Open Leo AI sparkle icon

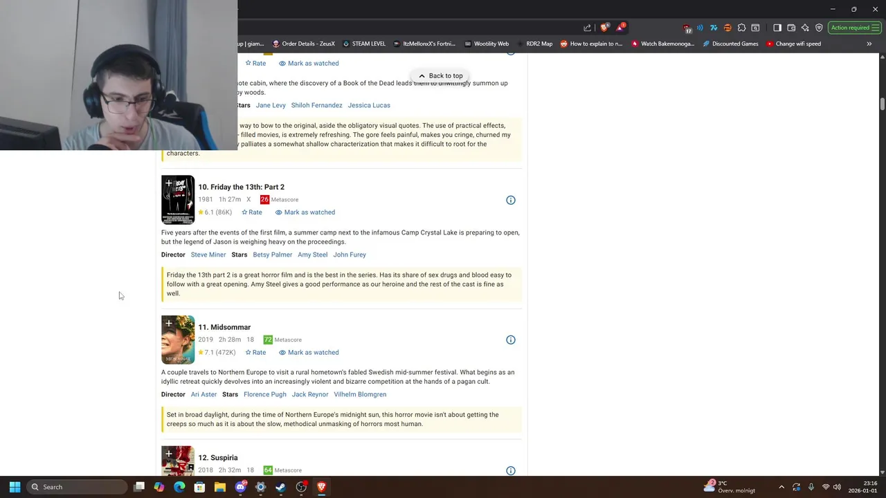point(805,28)
